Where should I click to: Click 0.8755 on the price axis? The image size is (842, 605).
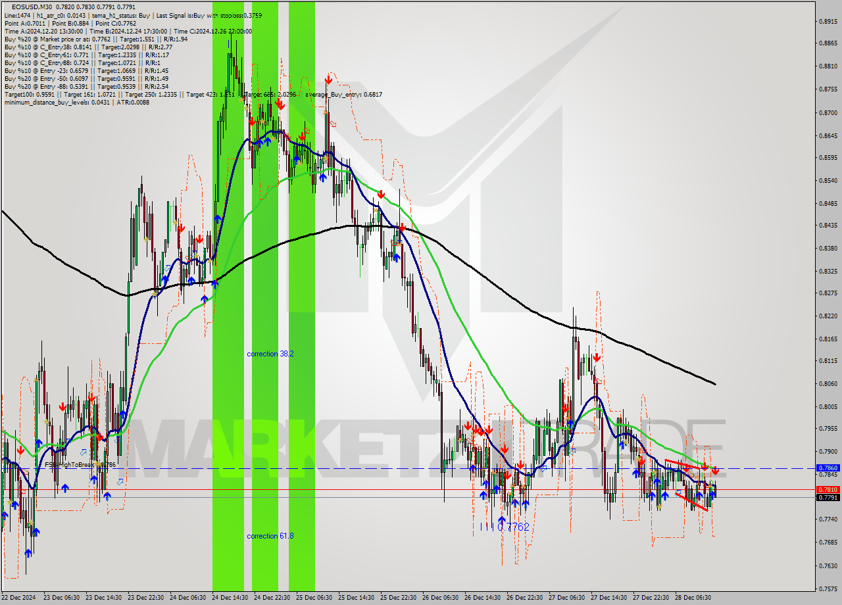(828, 89)
